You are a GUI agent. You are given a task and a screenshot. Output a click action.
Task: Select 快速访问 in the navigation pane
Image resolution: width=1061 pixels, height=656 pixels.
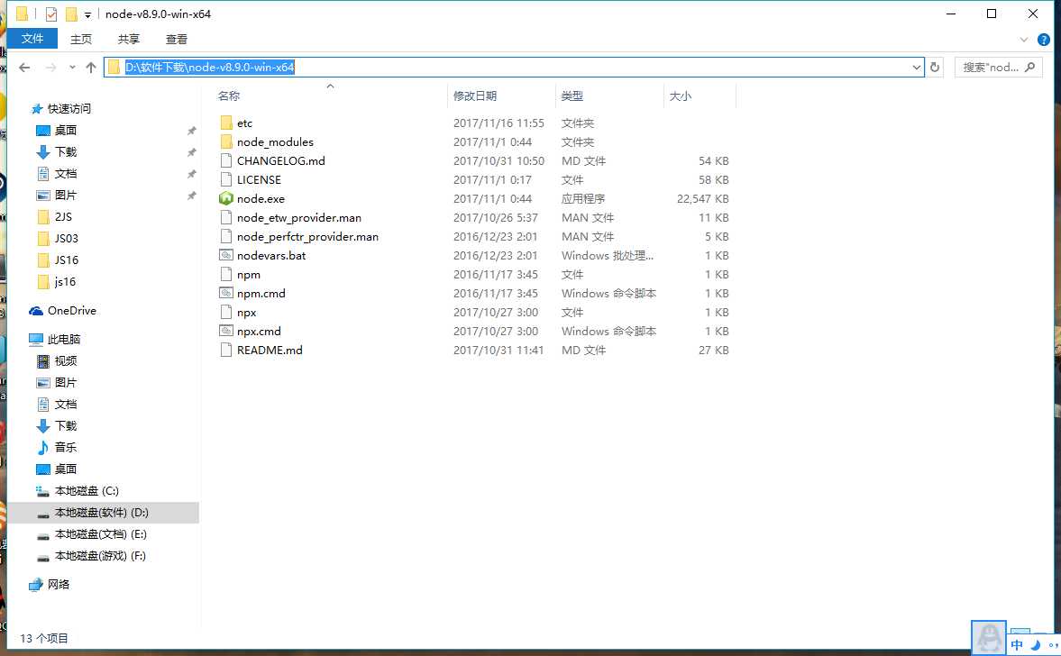[61, 109]
